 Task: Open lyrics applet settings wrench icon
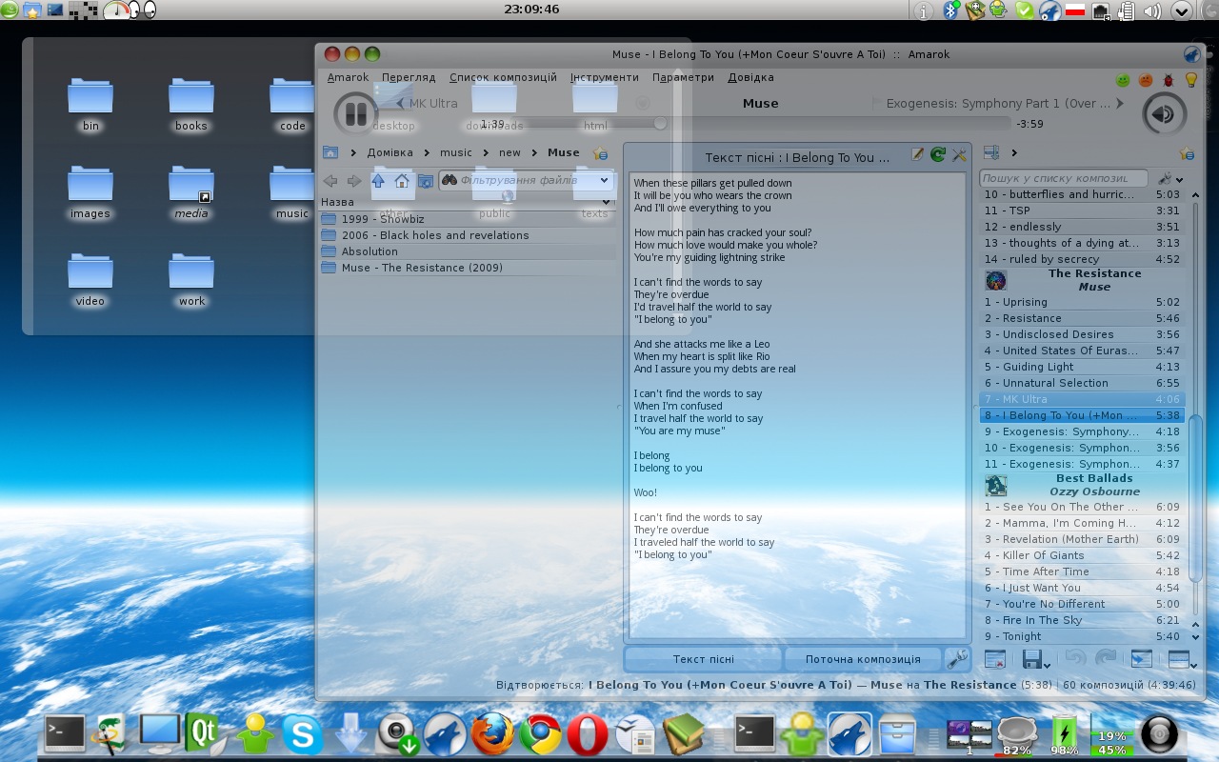coord(959,154)
